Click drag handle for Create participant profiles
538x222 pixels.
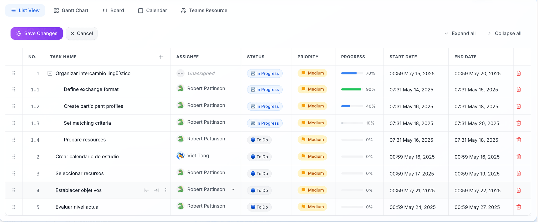pos(14,106)
